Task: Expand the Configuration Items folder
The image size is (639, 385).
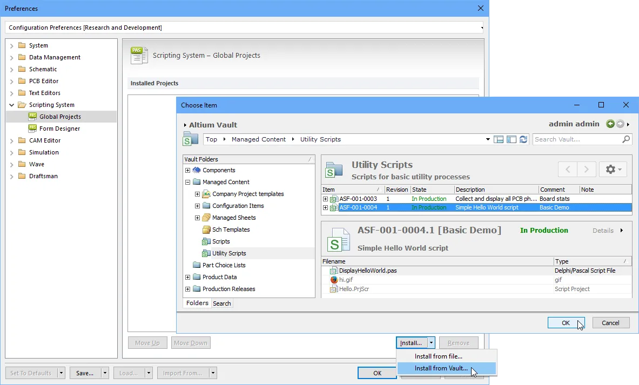Action: click(x=197, y=206)
